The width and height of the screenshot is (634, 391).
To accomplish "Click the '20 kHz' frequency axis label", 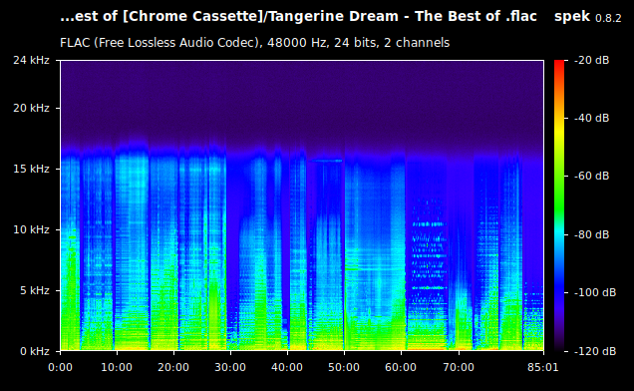I will [31, 108].
